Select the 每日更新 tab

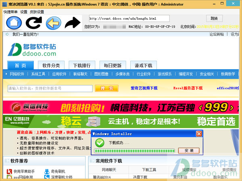tap(113, 66)
